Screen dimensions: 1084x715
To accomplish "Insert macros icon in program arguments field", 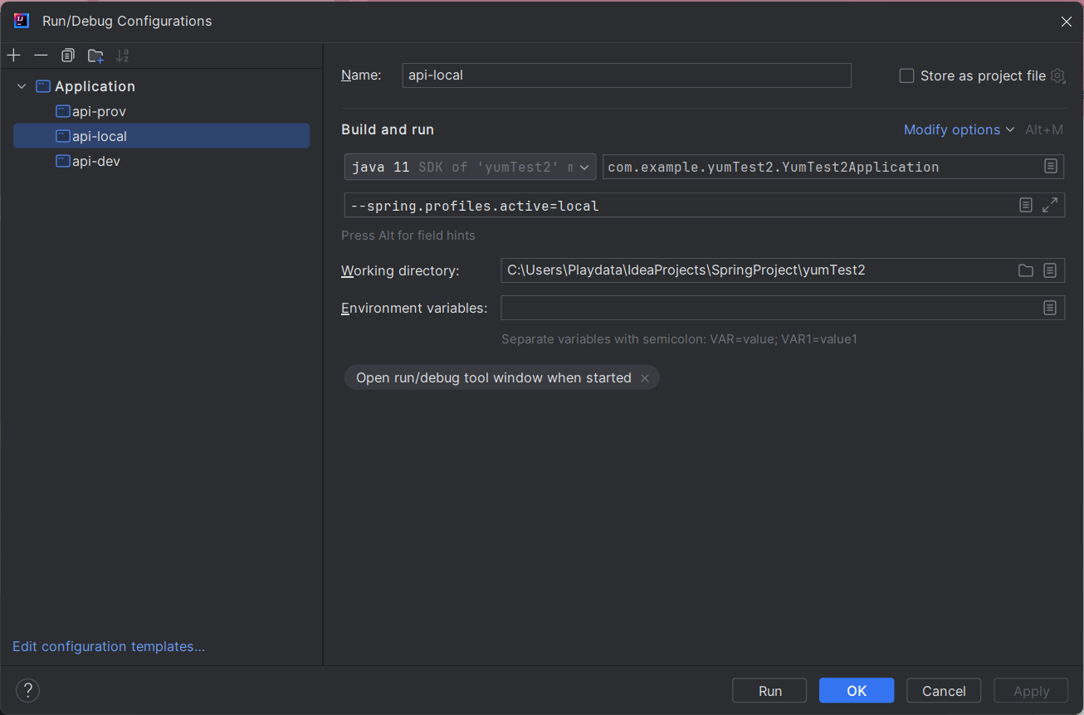I will coord(1026,205).
